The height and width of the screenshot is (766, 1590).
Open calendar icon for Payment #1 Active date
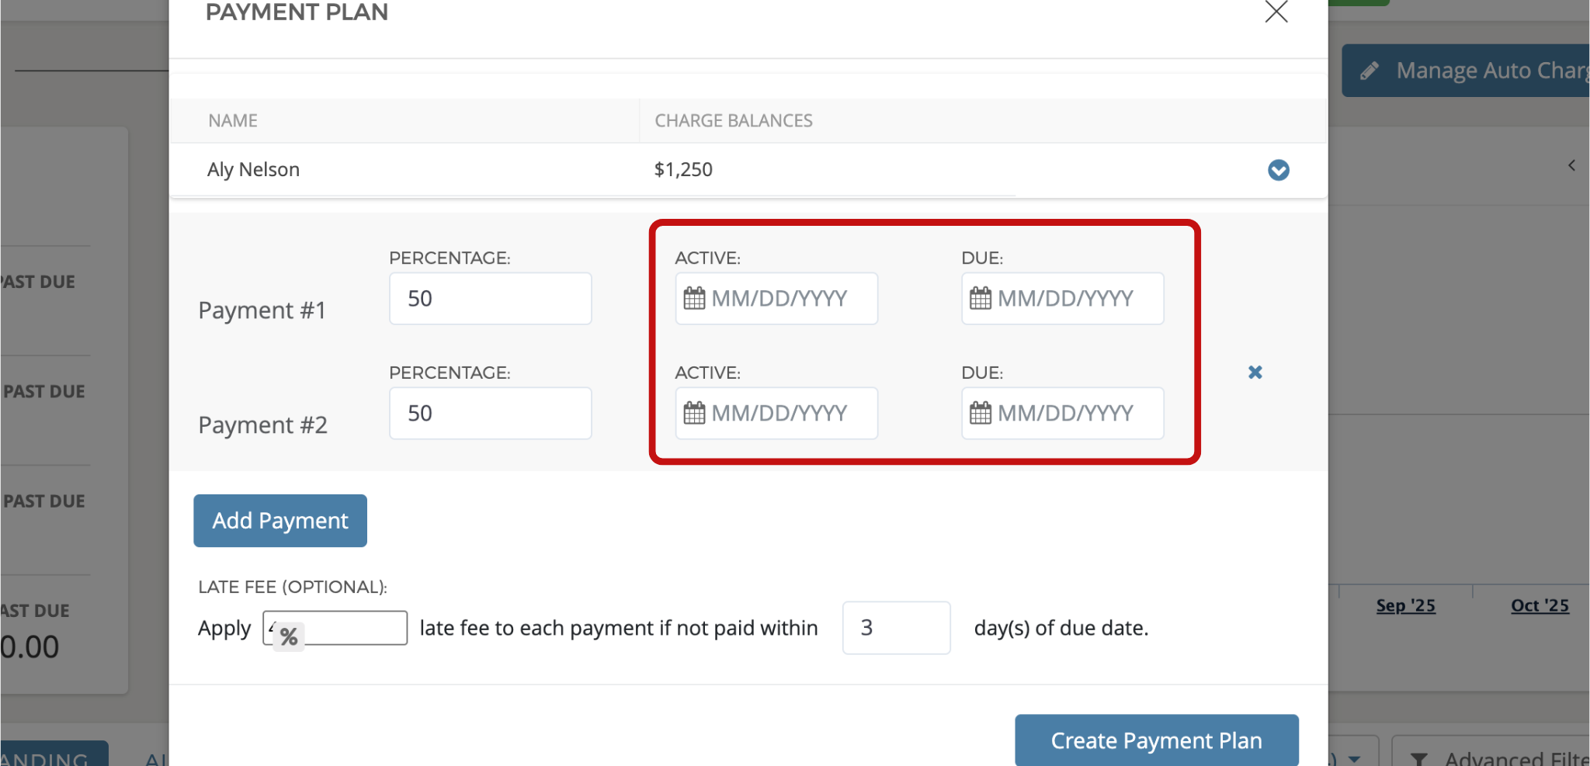pyautogui.click(x=694, y=299)
